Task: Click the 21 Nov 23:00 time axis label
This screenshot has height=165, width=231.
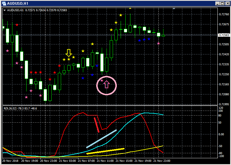Action: 162,161
